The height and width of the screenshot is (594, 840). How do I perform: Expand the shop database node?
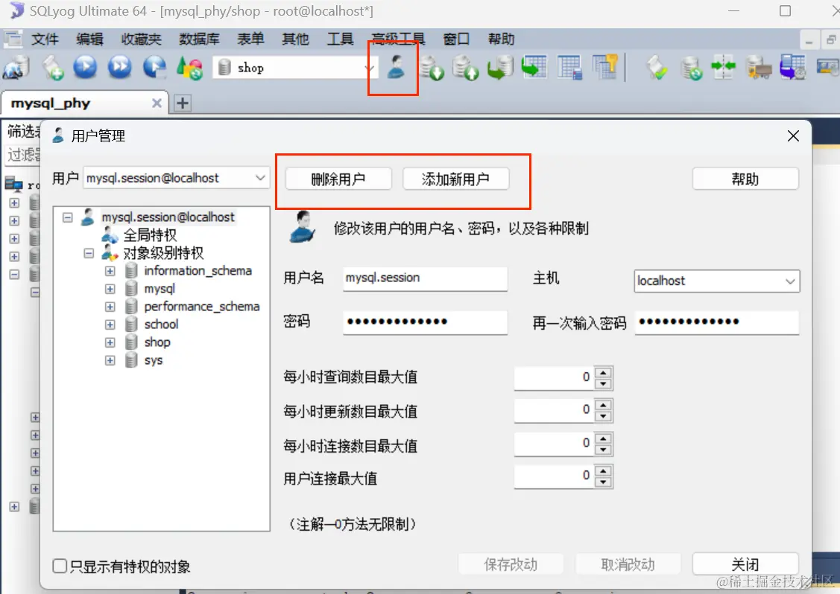click(x=110, y=342)
